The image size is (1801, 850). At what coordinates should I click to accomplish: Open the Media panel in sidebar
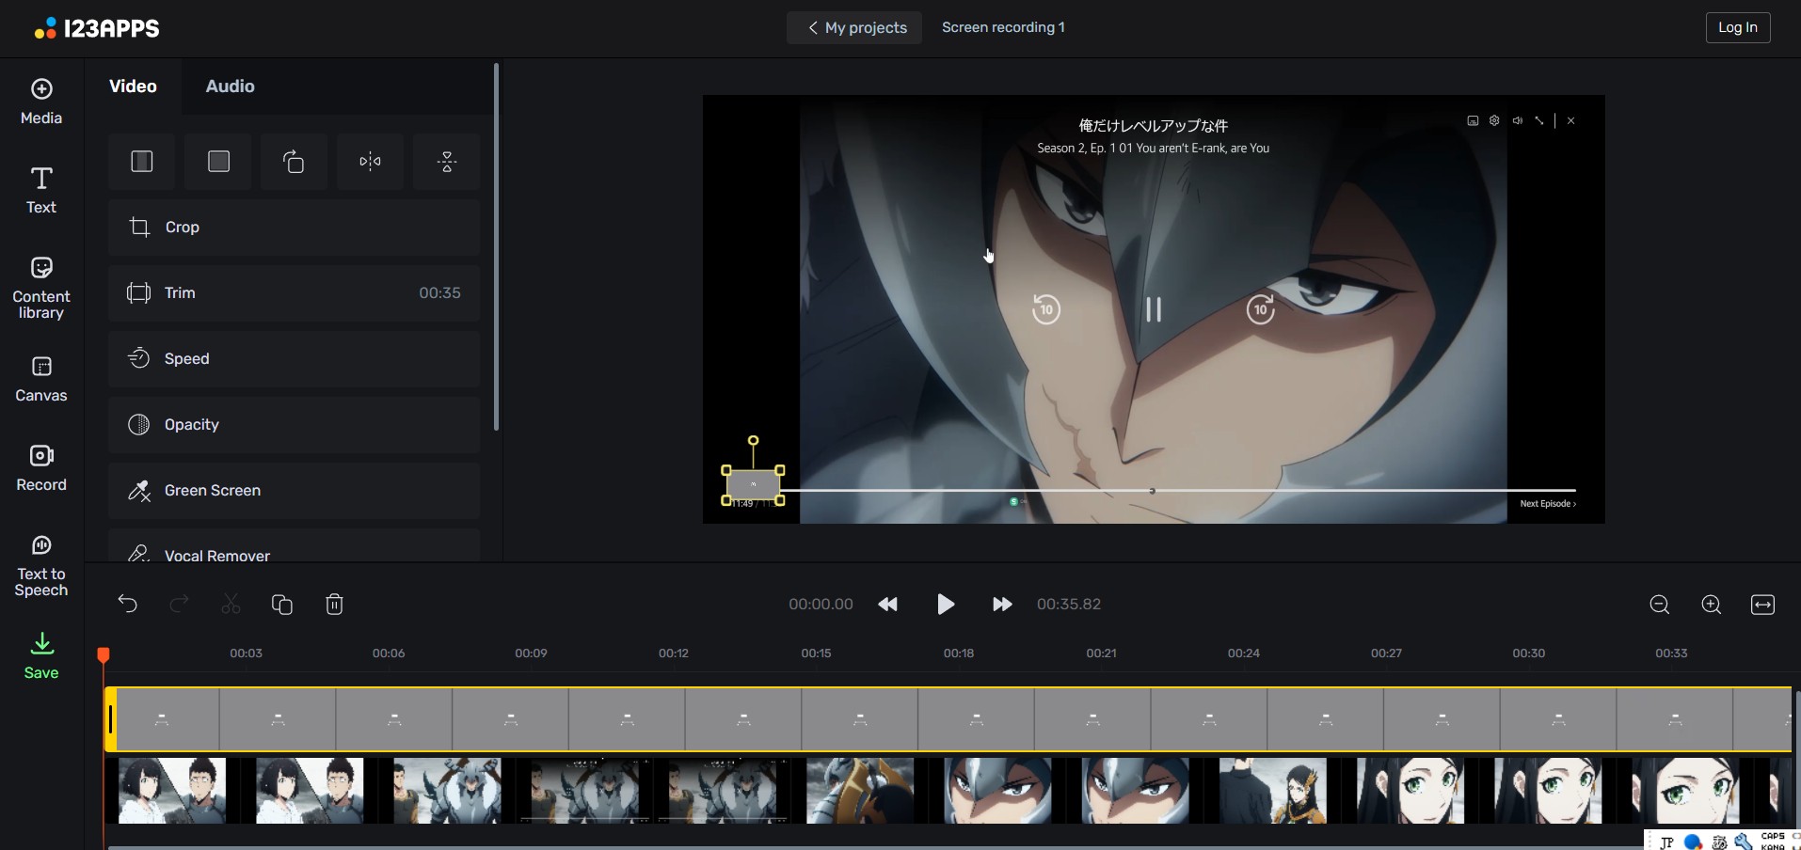pyautogui.click(x=41, y=102)
